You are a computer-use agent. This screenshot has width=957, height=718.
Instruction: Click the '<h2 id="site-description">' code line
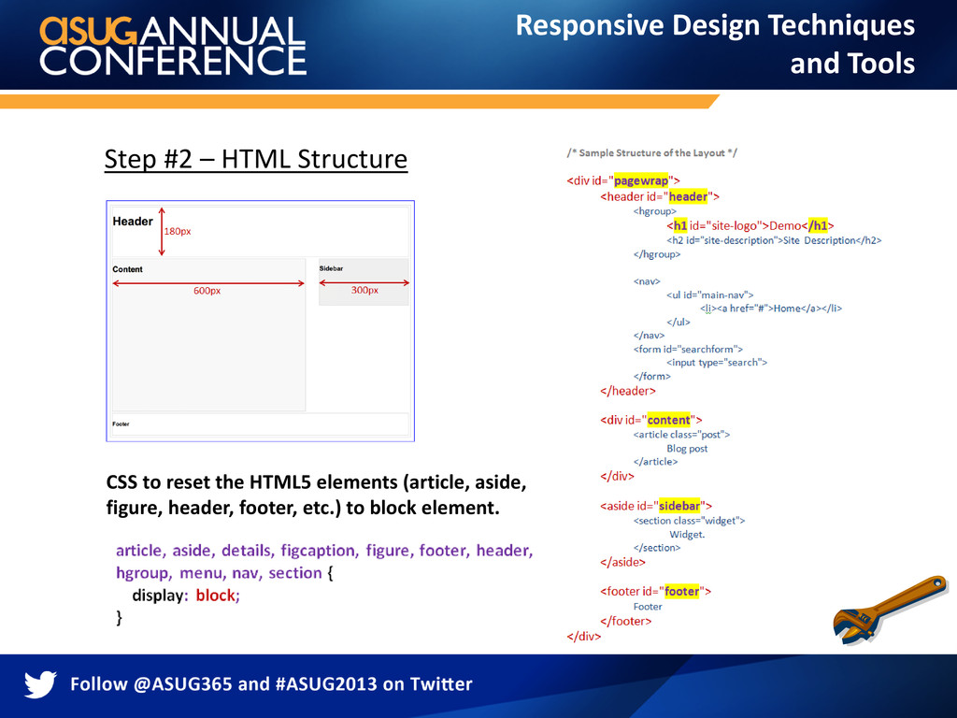[774, 240]
